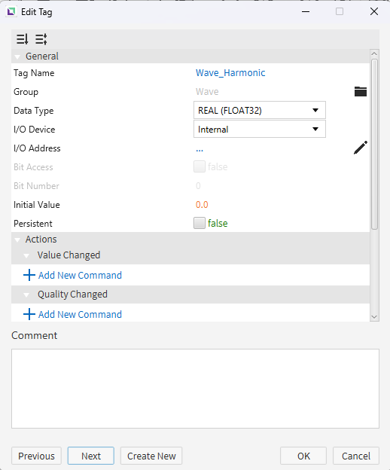Screen dimensions: 390x470
Task: Collapse the Quality Changed group
Action: tap(26, 295)
